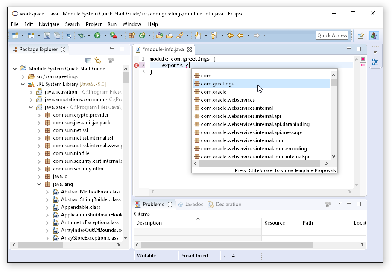
Task: Click the Open Type icon
Action: (x=160, y=36)
